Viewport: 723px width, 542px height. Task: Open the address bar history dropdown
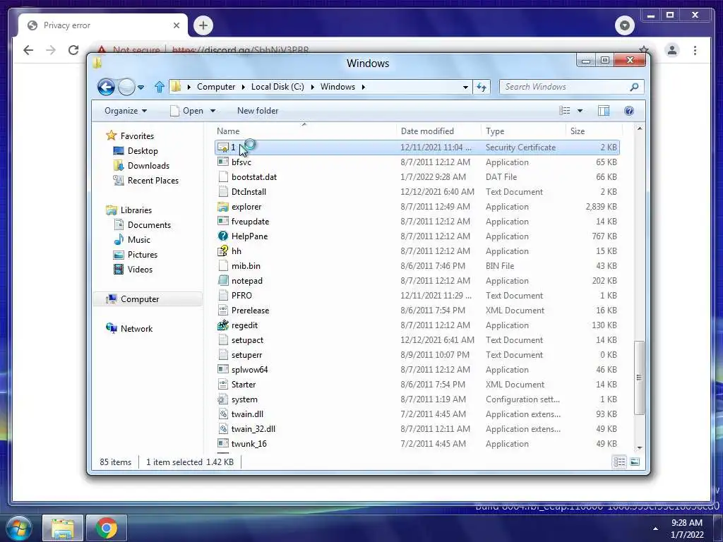(466, 87)
